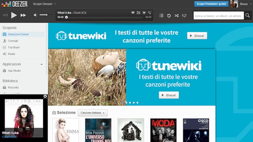The width and height of the screenshot is (253, 142).
Task: Play the current song
Action: tap(14, 15)
